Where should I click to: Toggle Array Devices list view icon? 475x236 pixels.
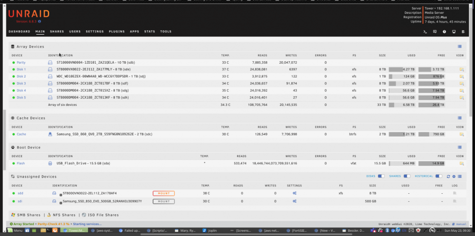(x=459, y=47)
